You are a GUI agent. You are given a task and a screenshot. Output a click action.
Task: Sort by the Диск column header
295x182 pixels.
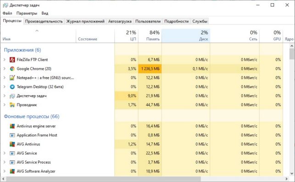point(186,36)
